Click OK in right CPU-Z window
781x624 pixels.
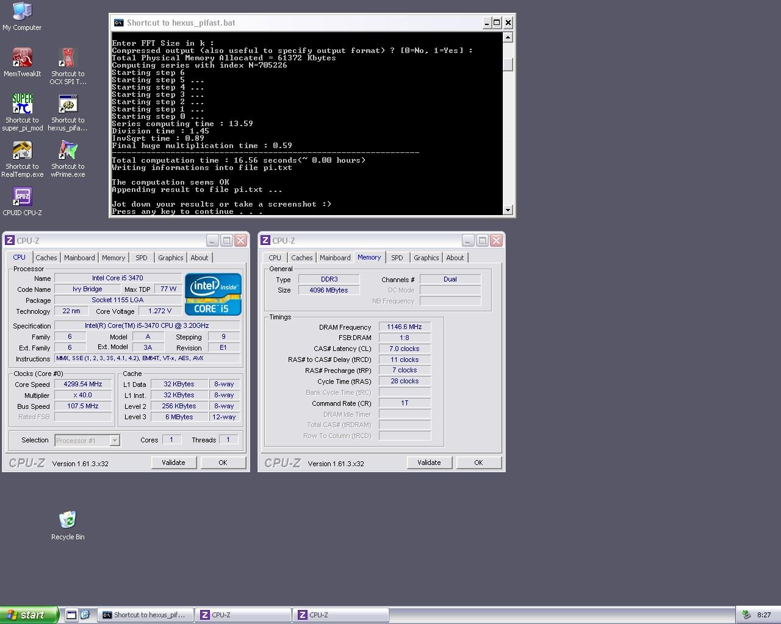tap(478, 463)
